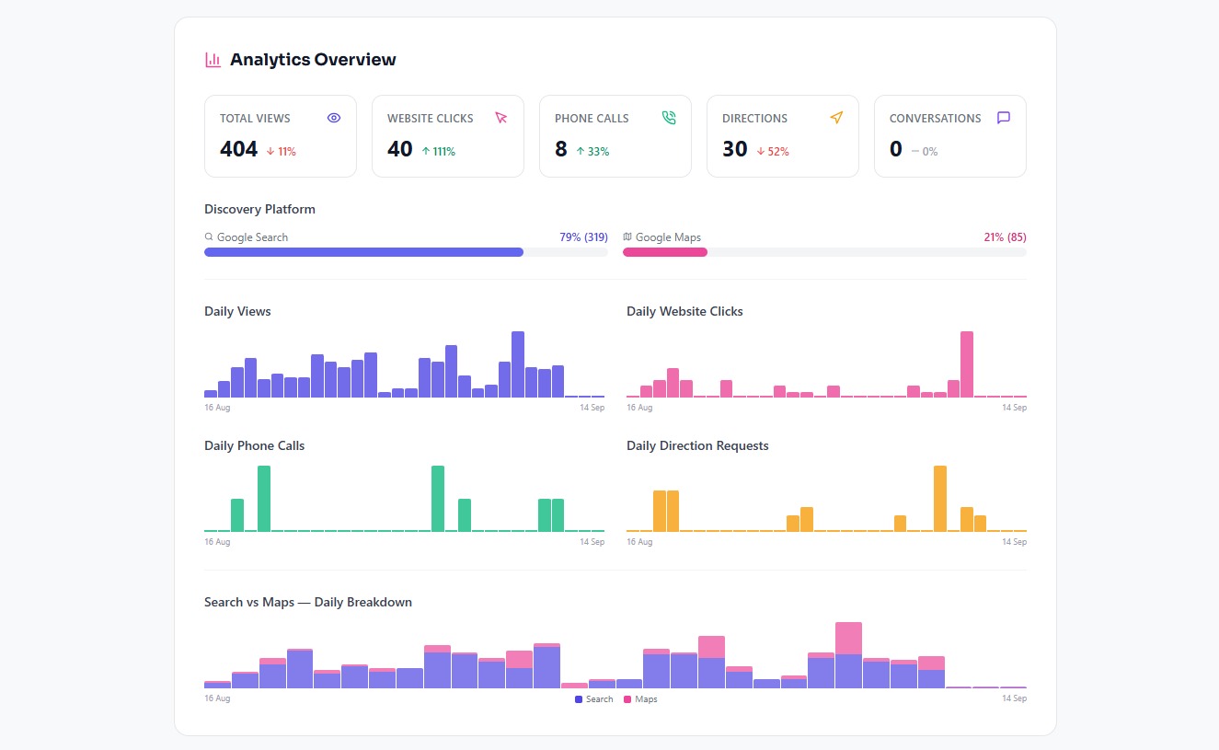1219x750 pixels.
Task: Click the Google Search platform label
Action: coord(252,237)
